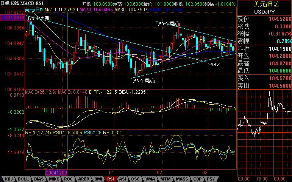Click the 日线 K线 MACD RSI chart title

(x=22, y=3)
